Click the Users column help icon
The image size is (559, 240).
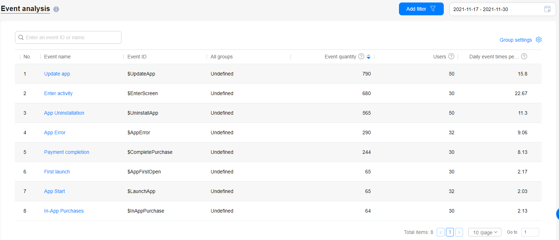click(x=451, y=56)
